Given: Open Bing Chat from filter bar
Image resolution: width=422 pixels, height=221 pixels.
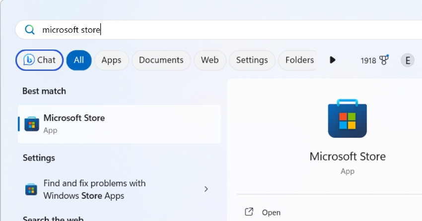Looking at the screenshot, I should 40,60.
